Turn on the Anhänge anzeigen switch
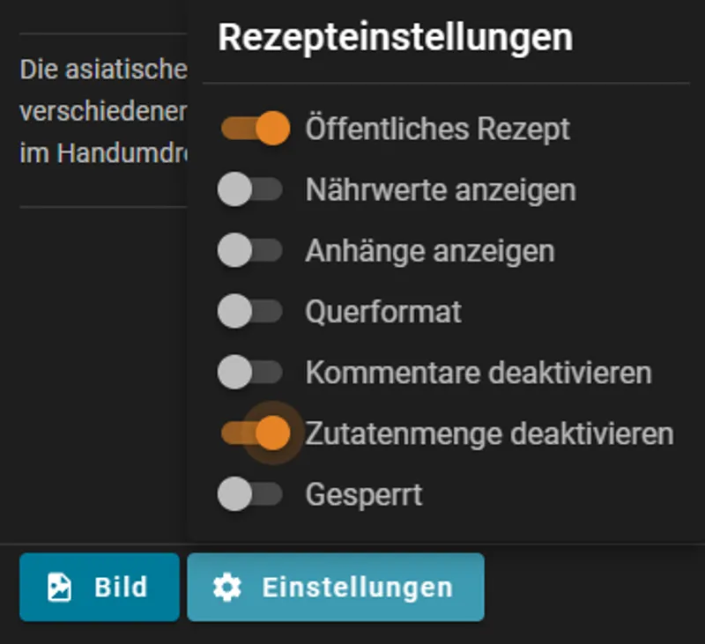705x644 pixels. pos(250,251)
